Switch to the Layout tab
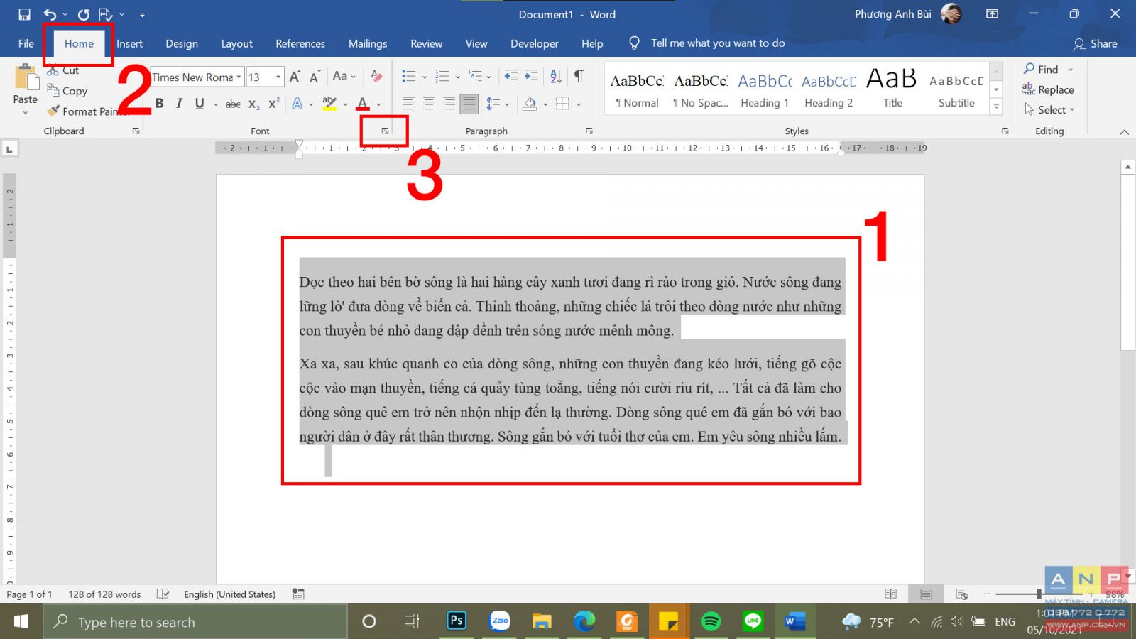Viewport: 1136px width, 639px height. (x=236, y=43)
